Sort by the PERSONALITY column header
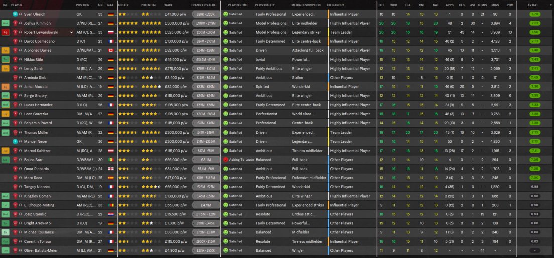 [265, 5]
